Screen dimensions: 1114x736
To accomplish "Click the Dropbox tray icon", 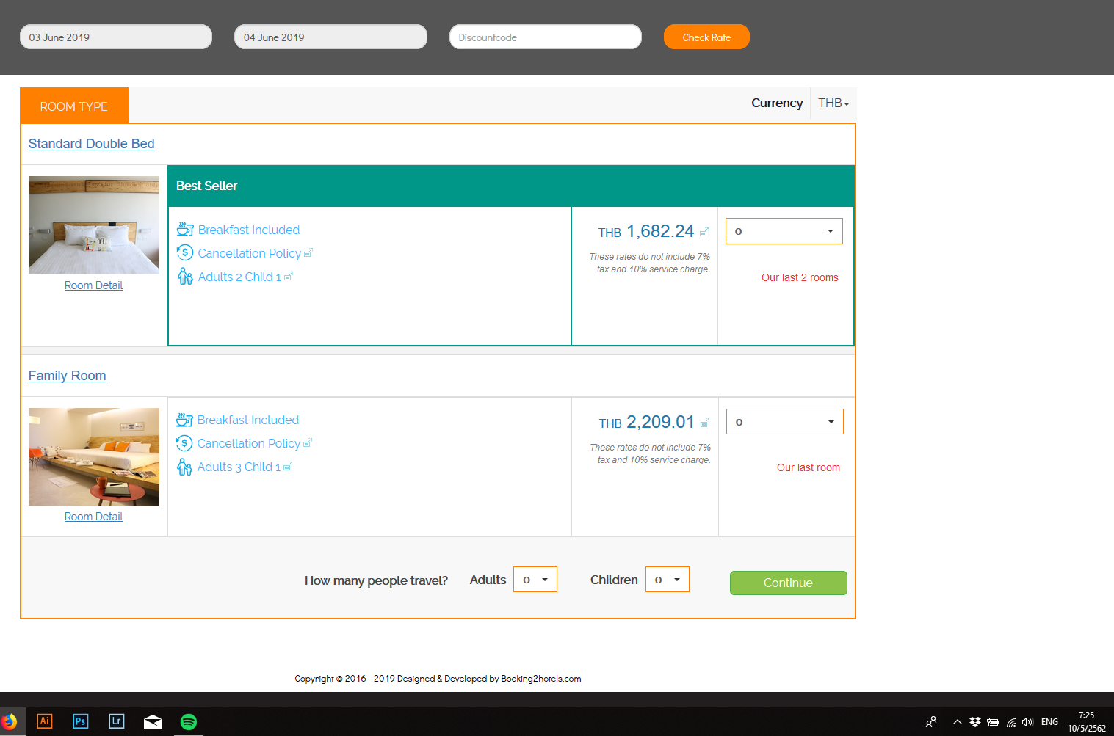I will tap(975, 722).
